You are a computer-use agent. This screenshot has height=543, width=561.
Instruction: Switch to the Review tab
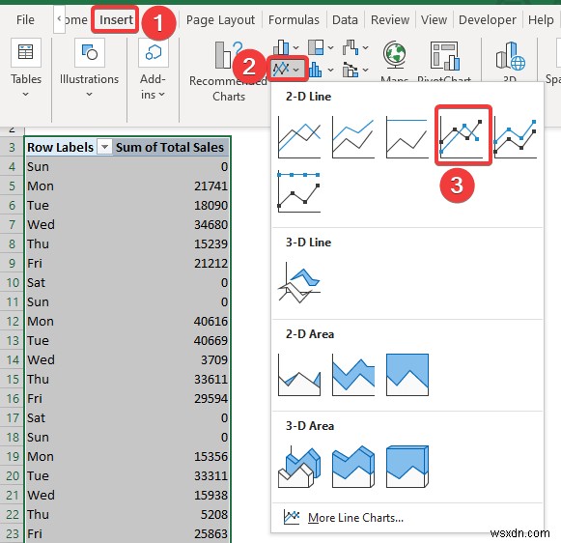point(390,19)
